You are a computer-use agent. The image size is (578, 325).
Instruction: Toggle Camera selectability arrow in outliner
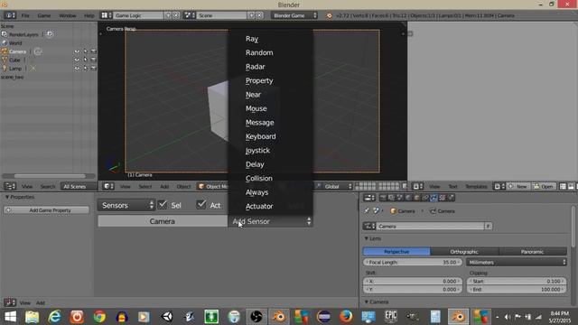(85, 51)
